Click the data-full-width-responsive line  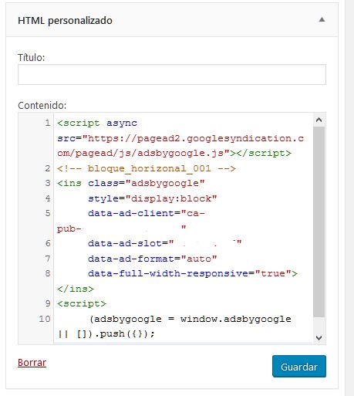tap(193, 273)
